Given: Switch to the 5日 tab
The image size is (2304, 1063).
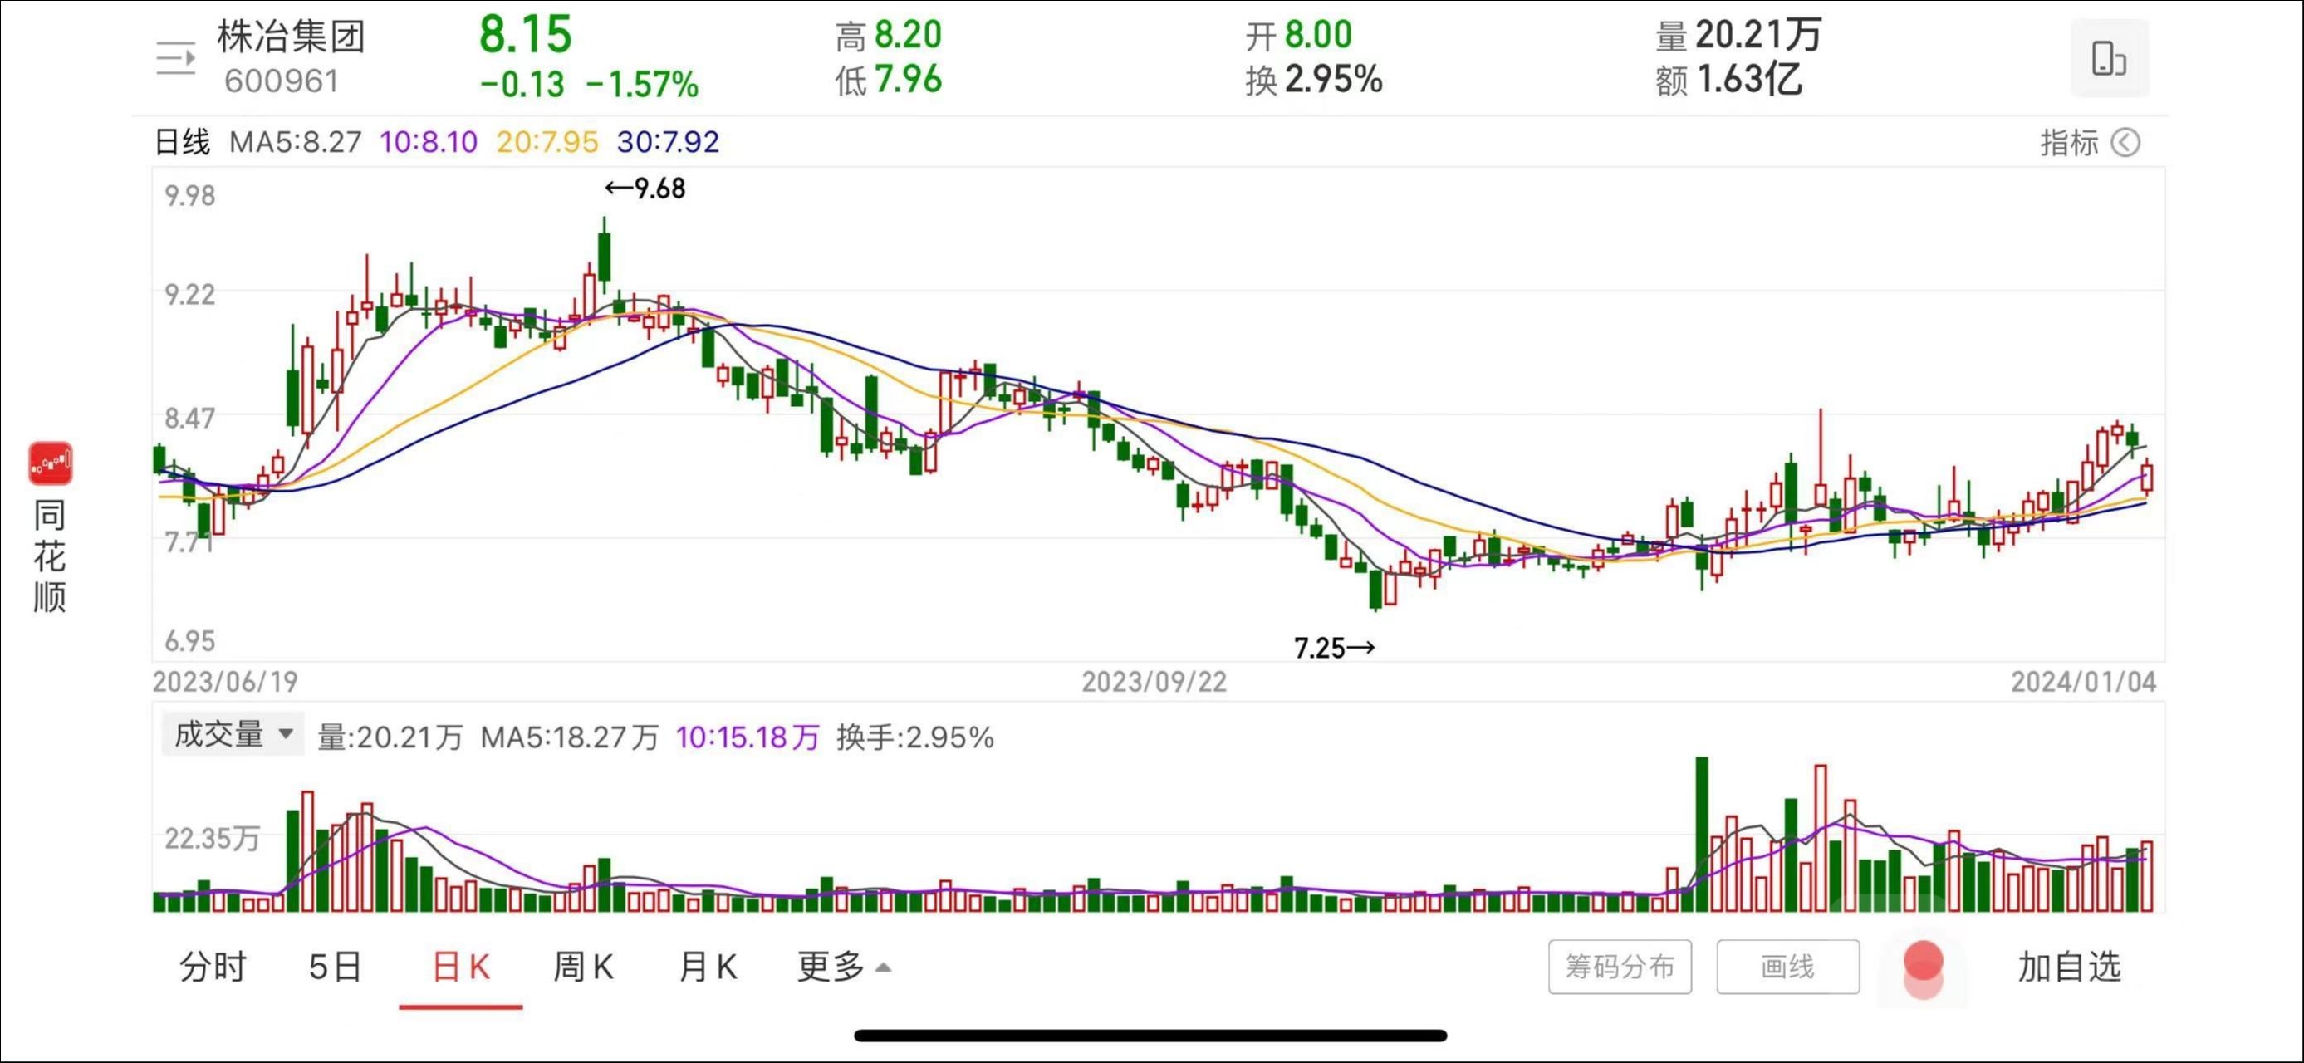Looking at the screenshot, I should tap(336, 967).
